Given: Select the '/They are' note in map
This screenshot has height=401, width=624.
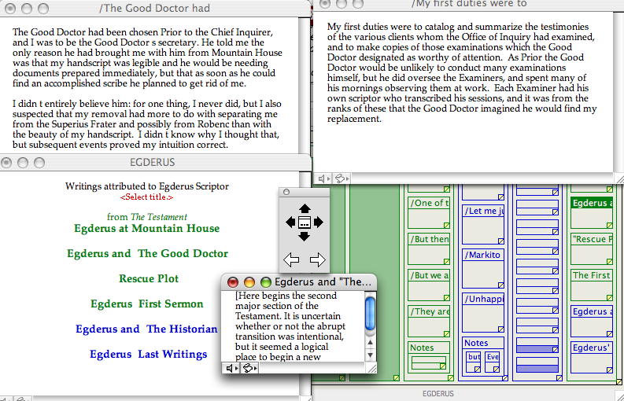Looking at the screenshot, I should 429,322.
